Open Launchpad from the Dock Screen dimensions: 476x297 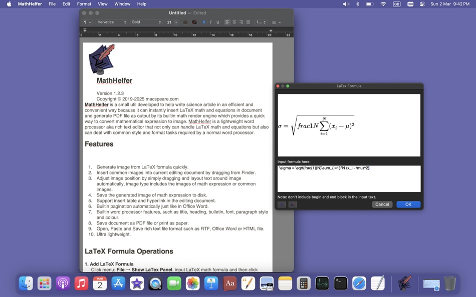point(44,283)
